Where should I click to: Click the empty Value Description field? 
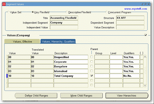pyautogui.click(x=130, y=27)
